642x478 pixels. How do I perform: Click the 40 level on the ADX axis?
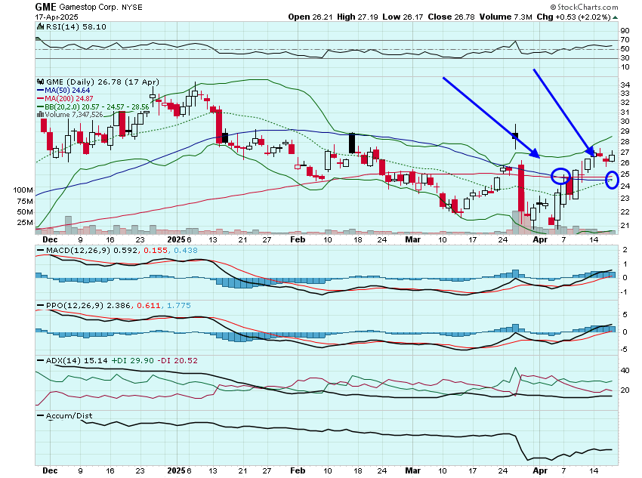625,371
